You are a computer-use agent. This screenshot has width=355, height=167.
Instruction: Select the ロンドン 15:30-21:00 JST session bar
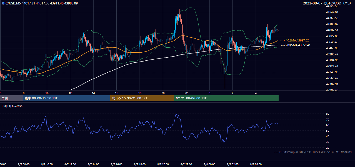(142, 98)
